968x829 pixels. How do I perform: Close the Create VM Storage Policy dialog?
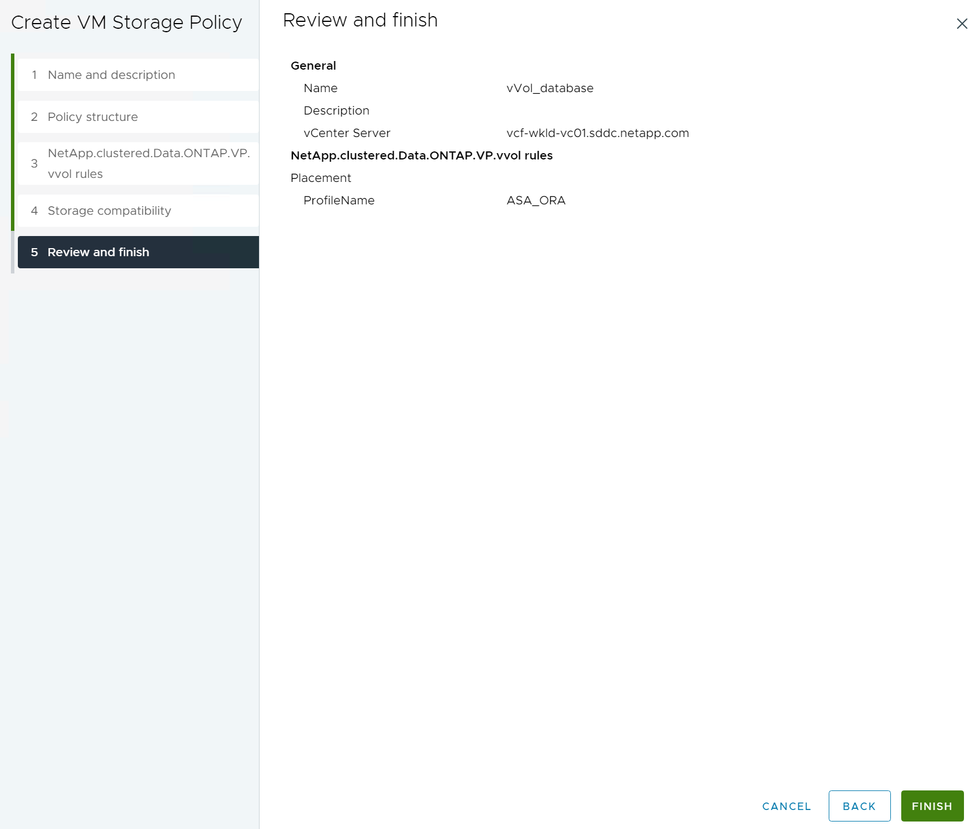(961, 24)
